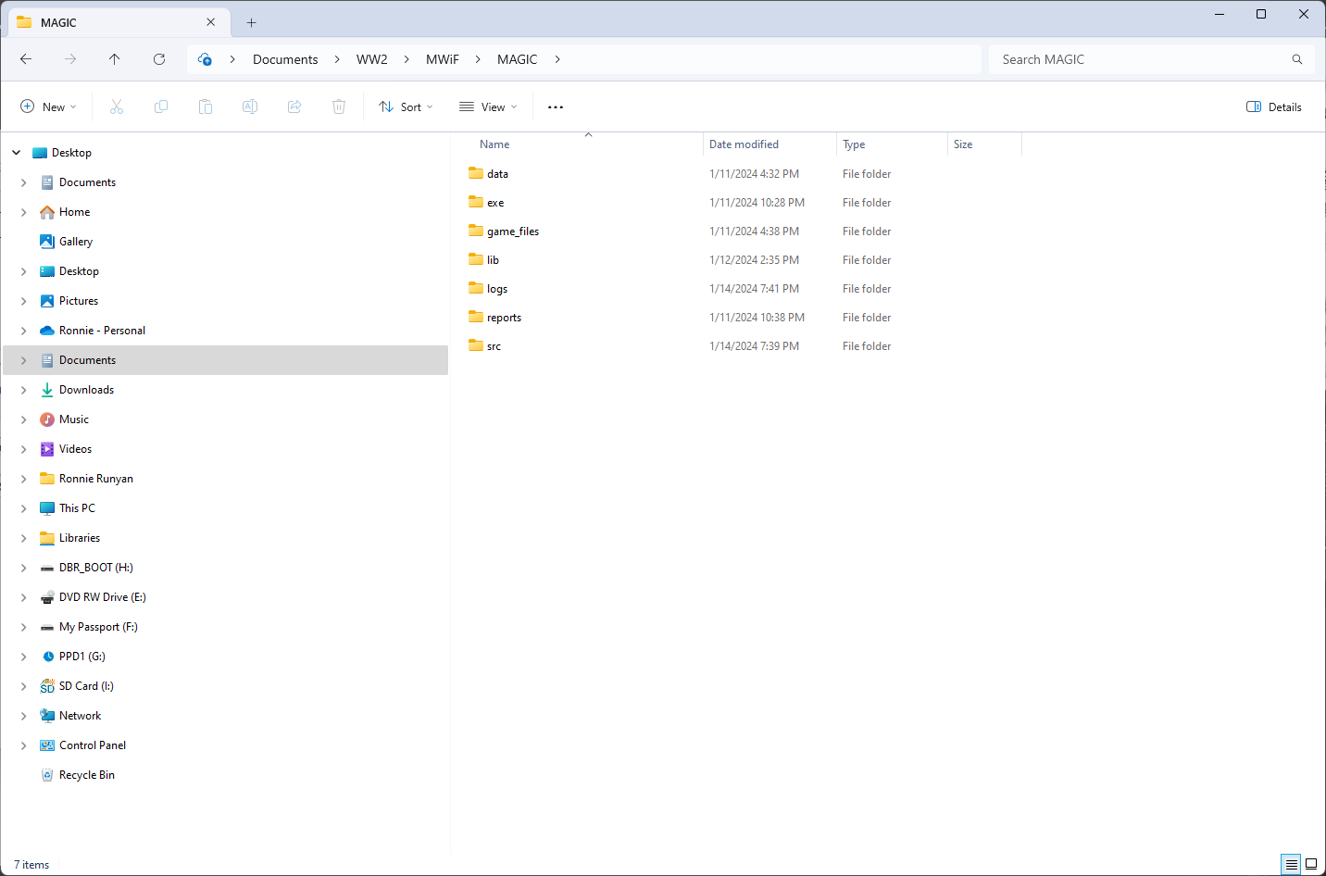Sort by the Name column header

(x=494, y=144)
